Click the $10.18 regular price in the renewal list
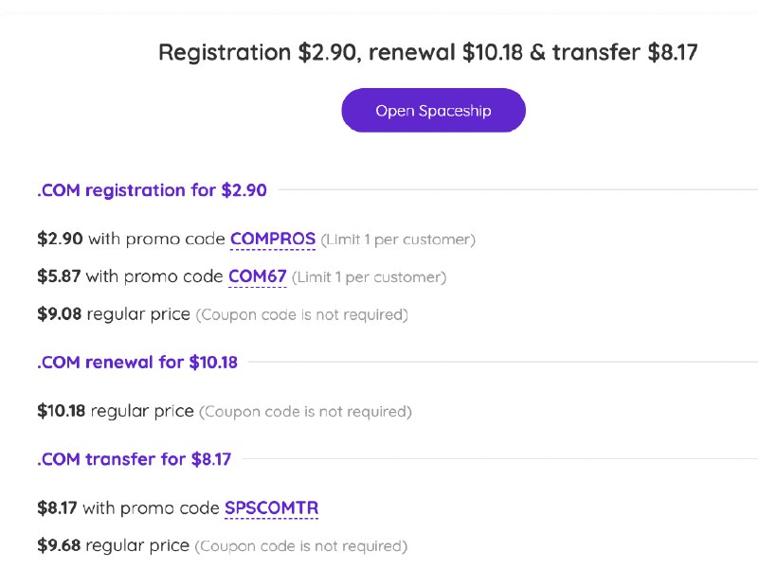This screenshot has width=758, height=569. pos(62,411)
